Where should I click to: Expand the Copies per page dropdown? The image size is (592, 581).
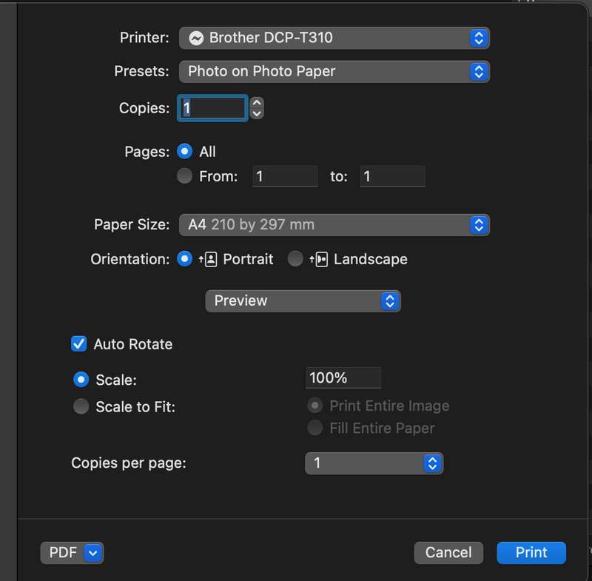pyautogui.click(x=374, y=463)
